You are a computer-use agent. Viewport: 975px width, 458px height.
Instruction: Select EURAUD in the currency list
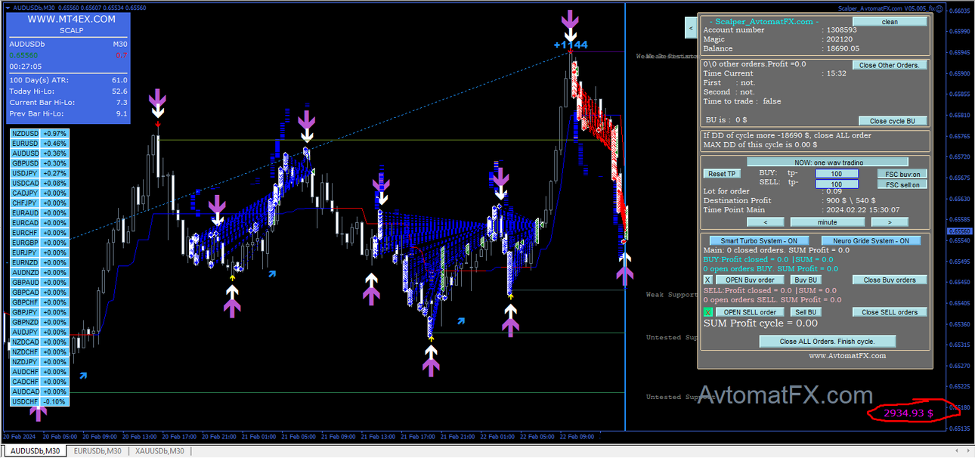(25, 212)
